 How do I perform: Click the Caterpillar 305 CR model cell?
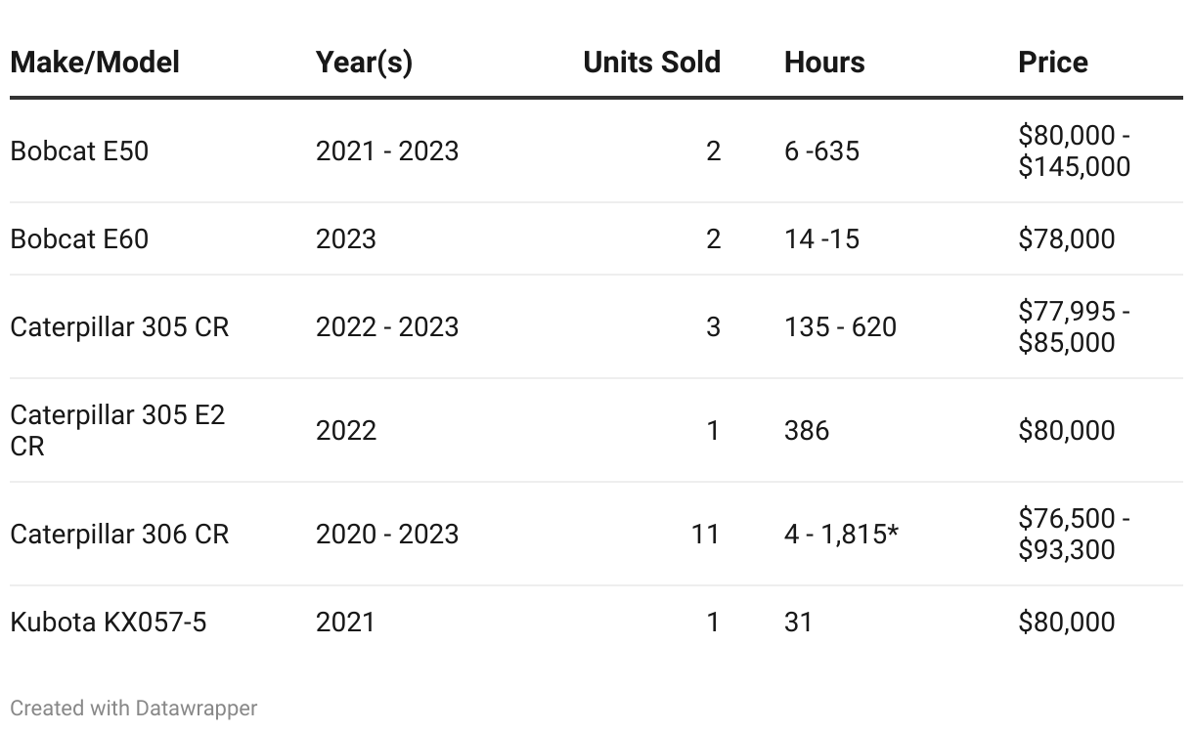(119, 327)
